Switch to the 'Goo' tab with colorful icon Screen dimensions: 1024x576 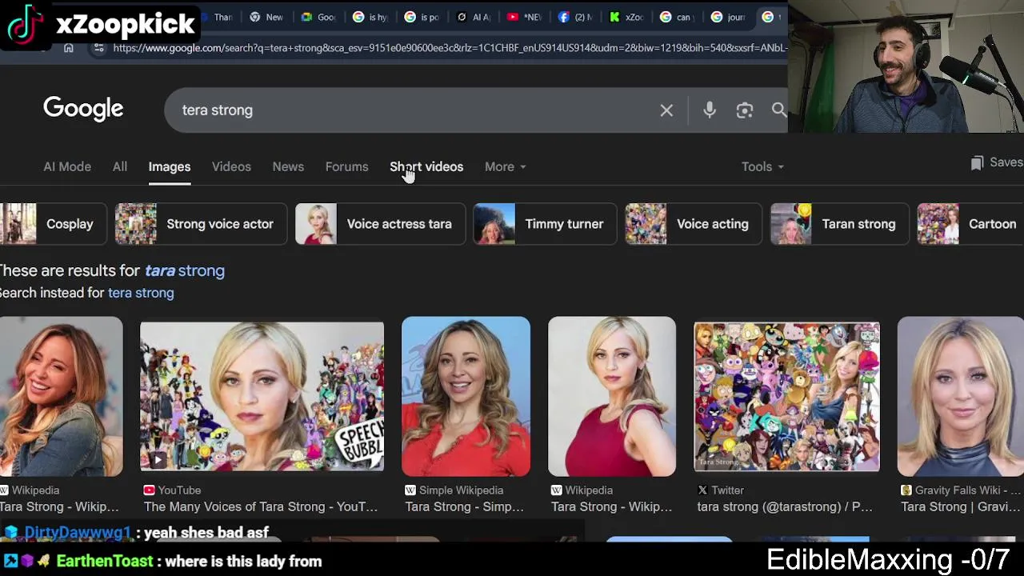point(318,17)
